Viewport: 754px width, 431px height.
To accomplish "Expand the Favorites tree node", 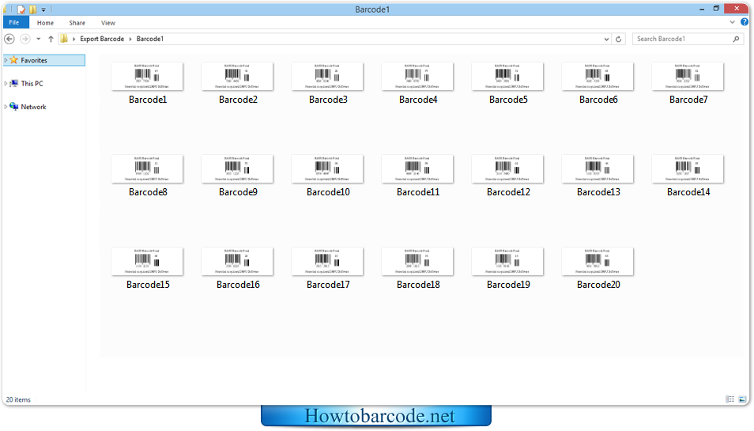I will tap(5, 60).
